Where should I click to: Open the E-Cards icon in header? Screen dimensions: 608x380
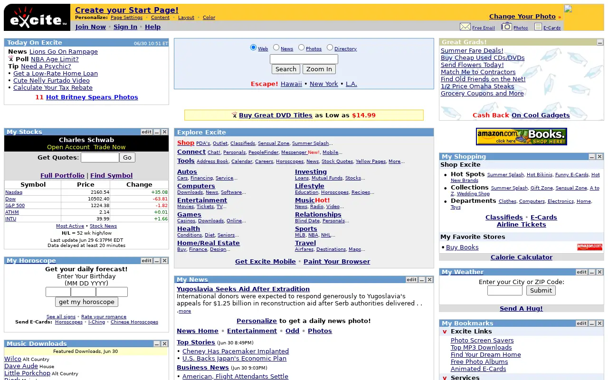(538, 27)
